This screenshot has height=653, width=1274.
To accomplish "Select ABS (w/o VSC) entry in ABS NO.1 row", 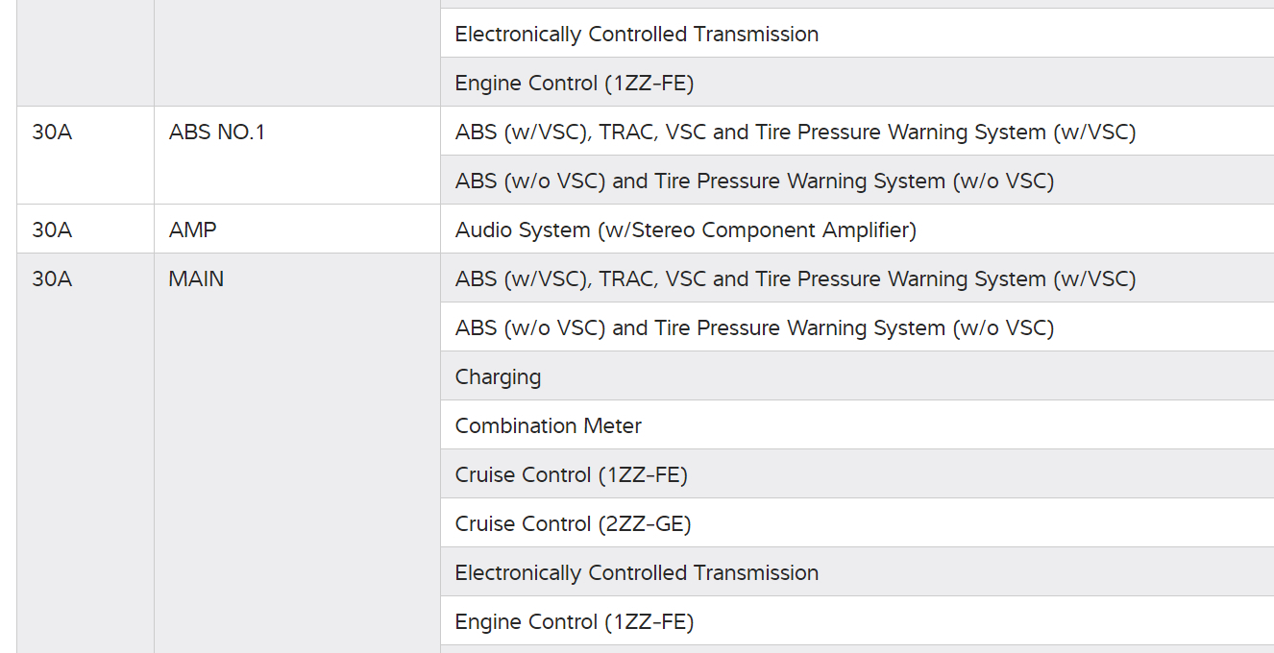I will point(754,181).
